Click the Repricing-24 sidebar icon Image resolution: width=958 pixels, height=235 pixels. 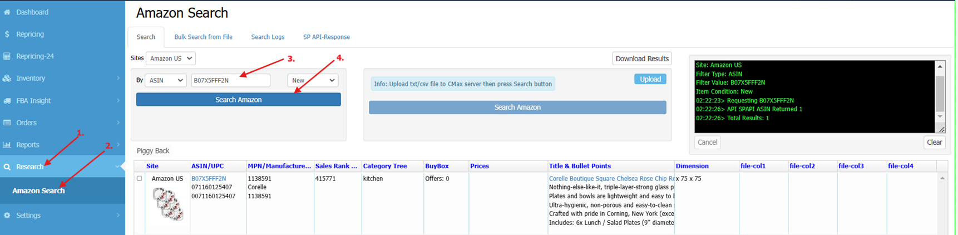(x=7, y=56)
